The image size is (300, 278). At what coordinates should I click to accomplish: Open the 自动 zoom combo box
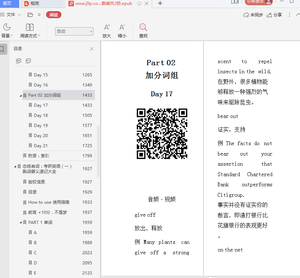click(x=74, y=31)
